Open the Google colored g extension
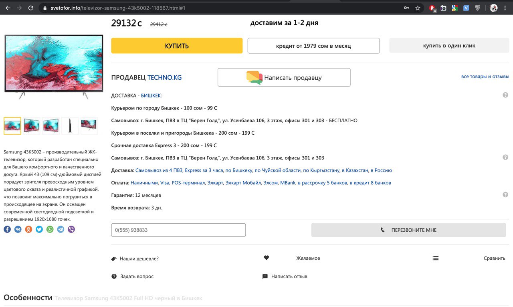Image resolution: width=513 pixels, height=307 pixels. [x=454, y=8]
